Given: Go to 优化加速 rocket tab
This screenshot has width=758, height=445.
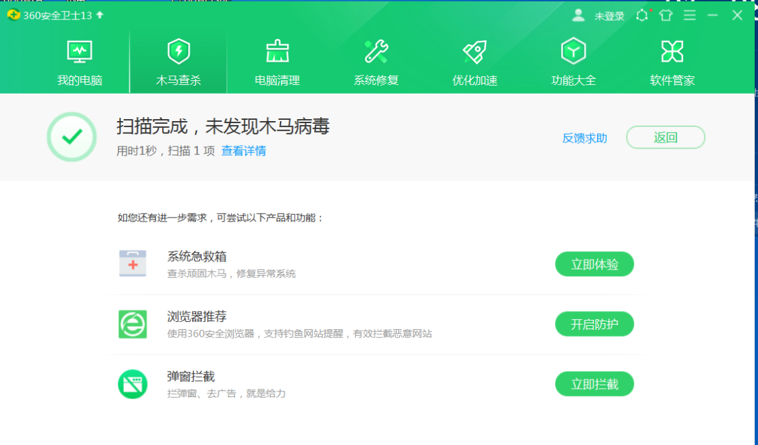Looking at the screenshot, I should click(475, 62).
